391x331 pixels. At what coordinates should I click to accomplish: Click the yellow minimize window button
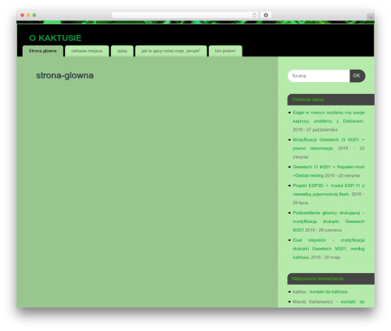(x=28, y=16)
